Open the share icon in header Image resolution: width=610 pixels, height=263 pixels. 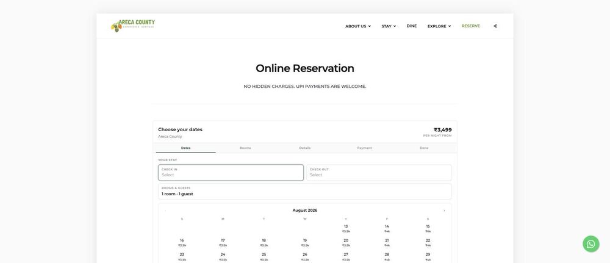click(x=495, y=26)
